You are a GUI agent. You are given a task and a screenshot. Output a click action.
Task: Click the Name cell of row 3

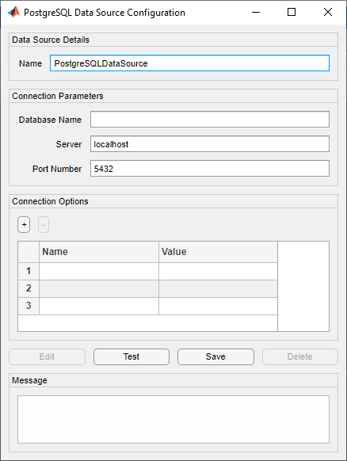click(99, 306)
